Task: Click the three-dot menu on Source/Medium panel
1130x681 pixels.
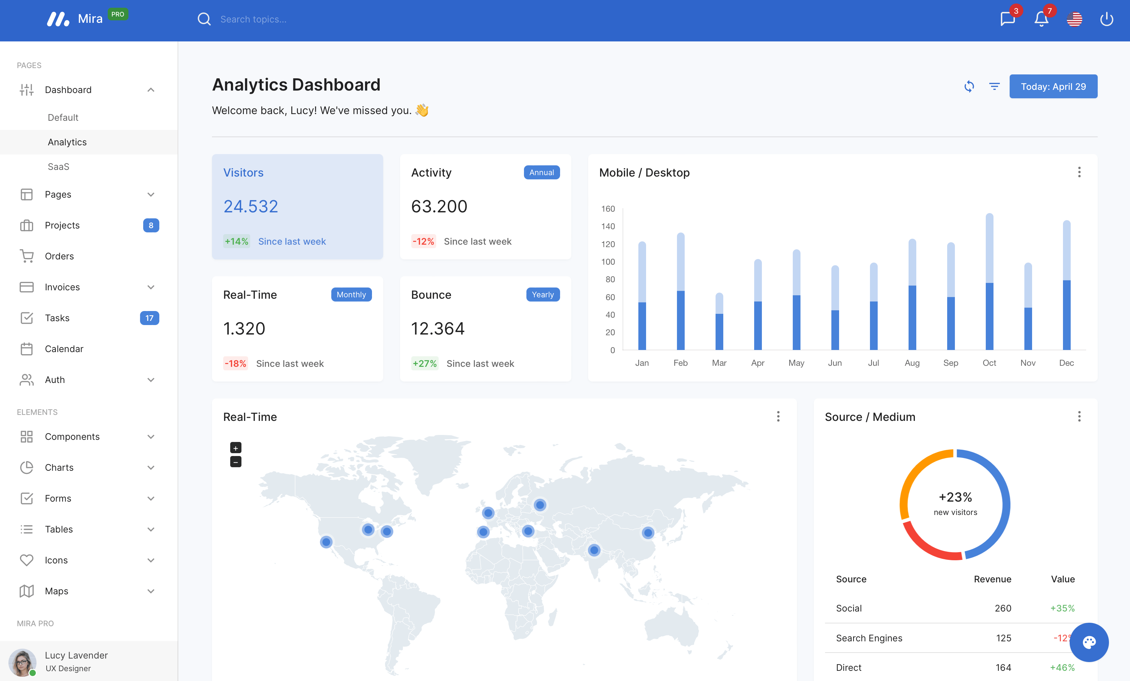Action: (x=1079, y=416)
